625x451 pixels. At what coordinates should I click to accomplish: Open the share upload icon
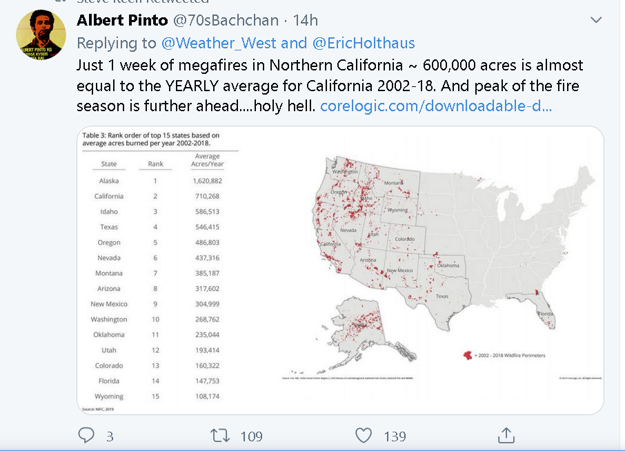506,435
